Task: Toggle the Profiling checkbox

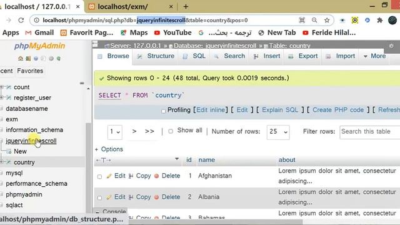Action: coord(164,111)
